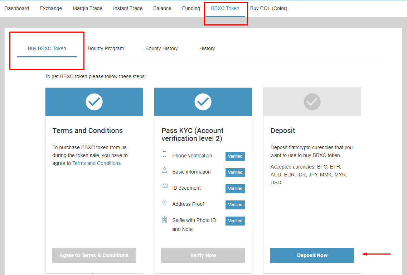Click the phone verification icon

pos(165,155)
